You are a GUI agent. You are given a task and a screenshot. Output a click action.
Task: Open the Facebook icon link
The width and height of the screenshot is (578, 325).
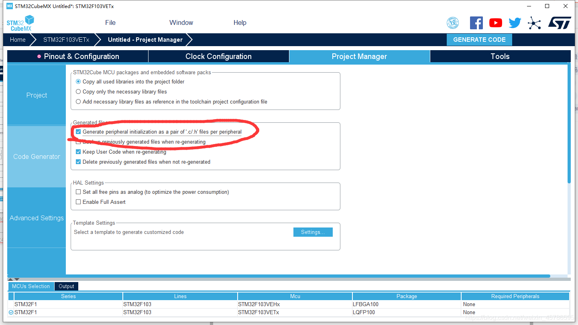click(476, 23)
